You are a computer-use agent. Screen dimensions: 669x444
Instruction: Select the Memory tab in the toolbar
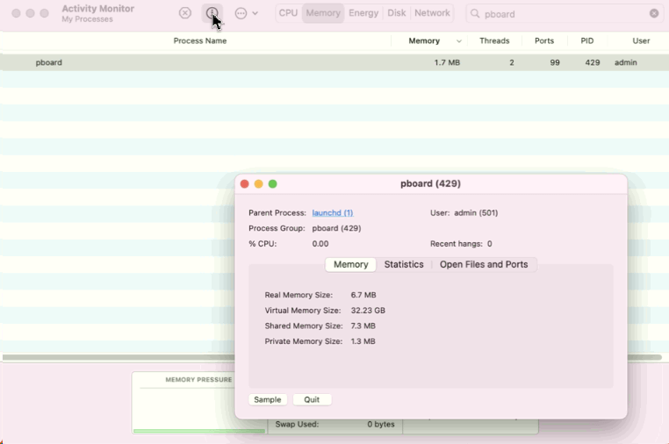tap(323, 13)
